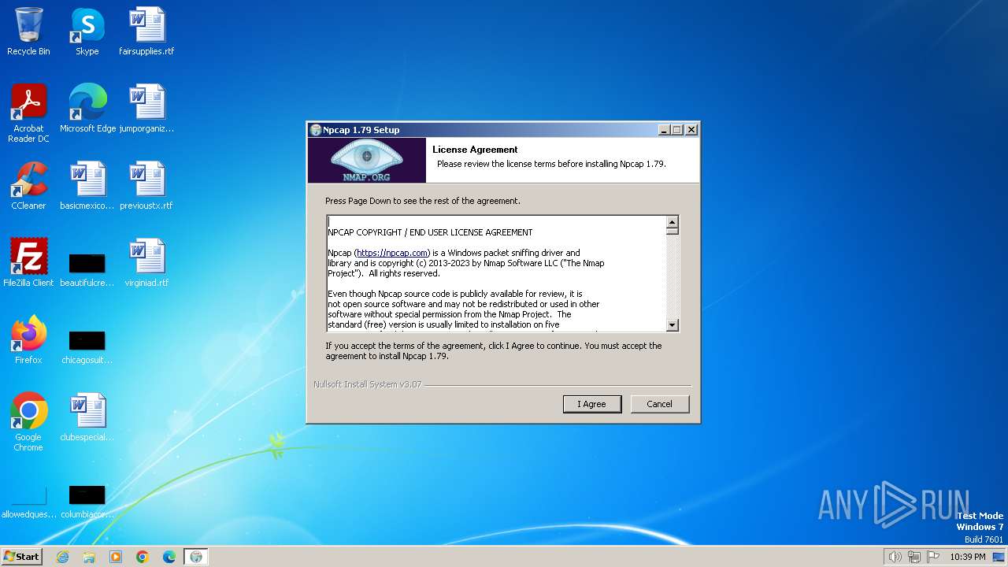This screenshot has width=1008, height=567.
Task: Select the Skype desktop shortcut
Action: (87, 31)
